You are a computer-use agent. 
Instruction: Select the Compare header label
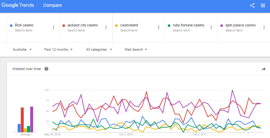pos(52,5)
